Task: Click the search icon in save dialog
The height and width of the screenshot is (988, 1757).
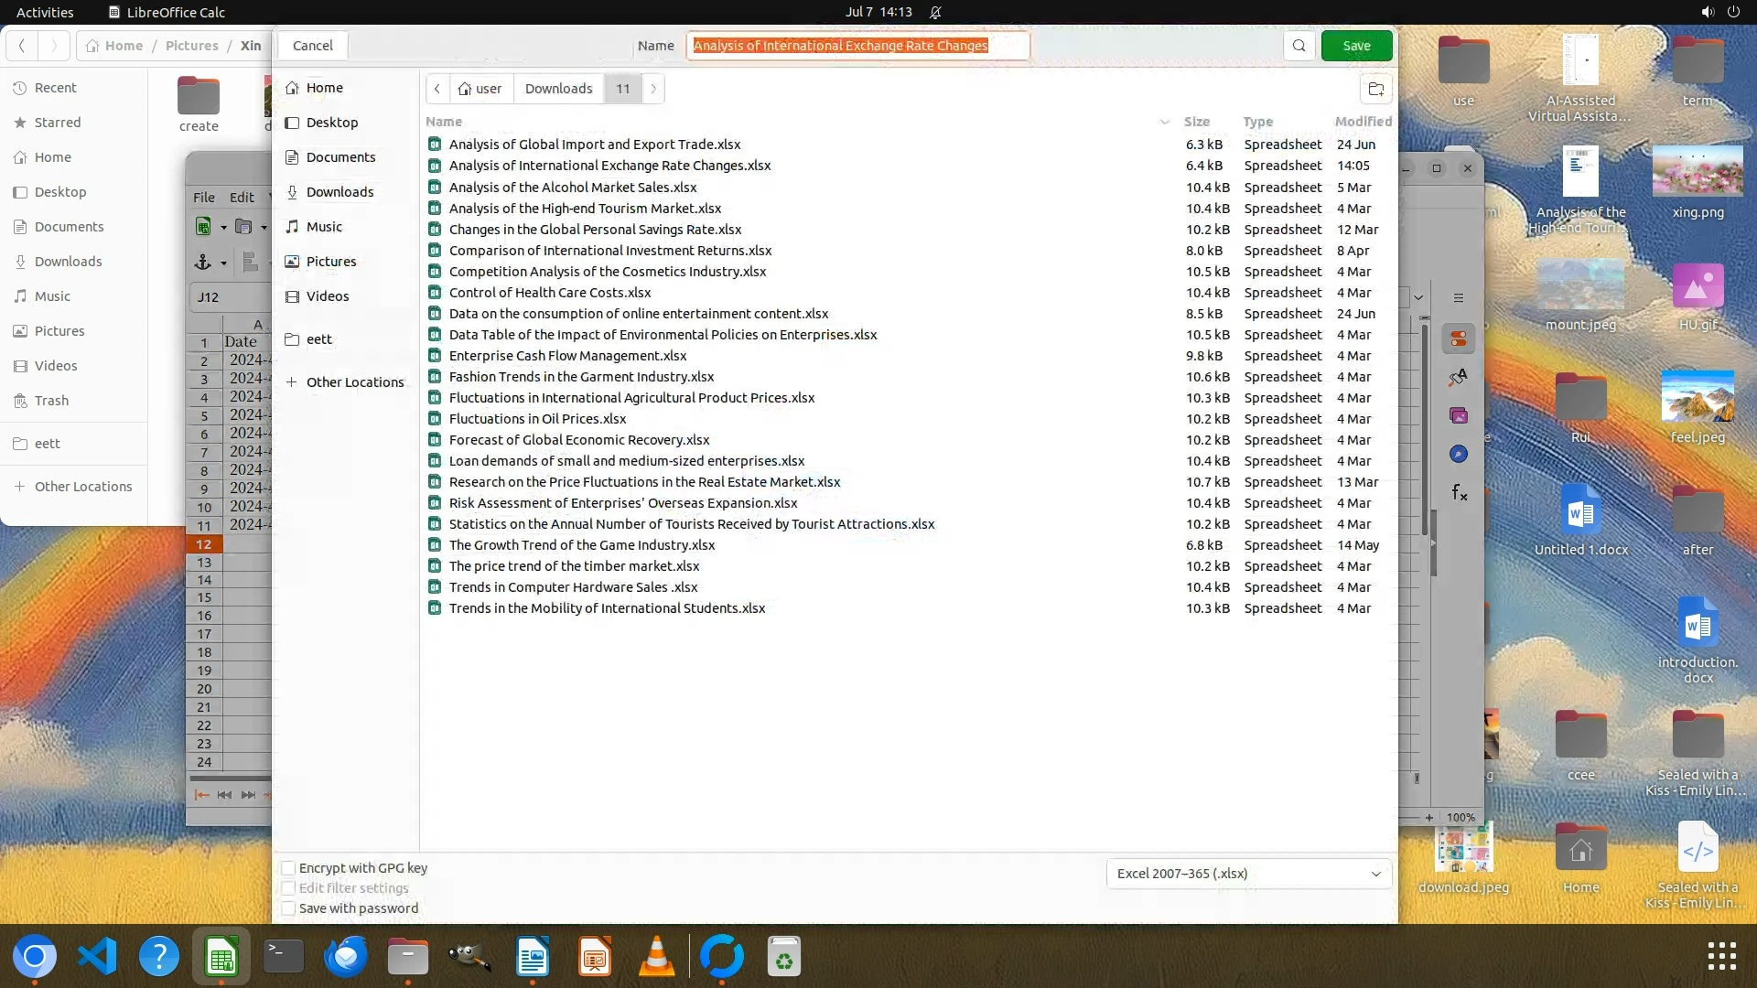Action: 1299,46
